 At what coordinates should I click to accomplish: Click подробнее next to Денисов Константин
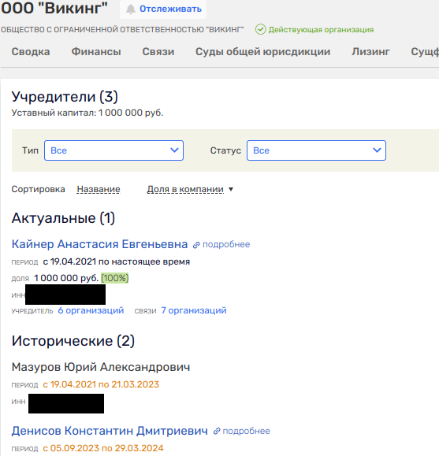point(246,431)
